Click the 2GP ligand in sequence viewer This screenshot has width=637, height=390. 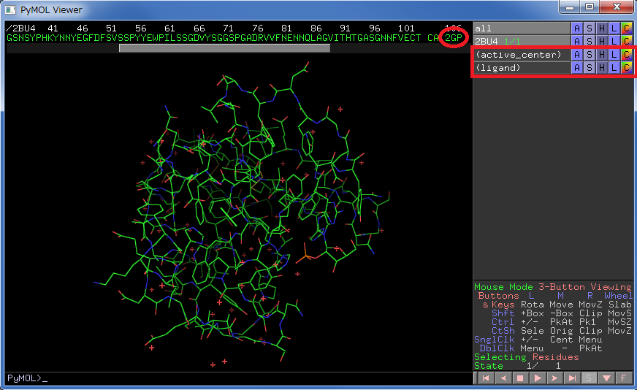click(454, 37)
